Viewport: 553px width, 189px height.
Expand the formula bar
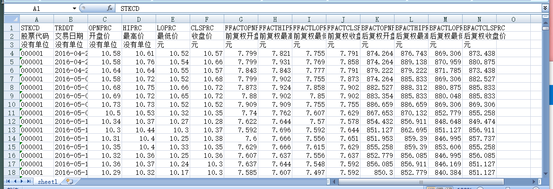click(x=545, y=8)
